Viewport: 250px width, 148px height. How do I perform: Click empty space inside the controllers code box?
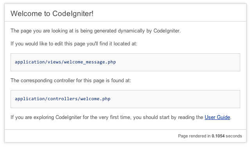tap(175, 99)
